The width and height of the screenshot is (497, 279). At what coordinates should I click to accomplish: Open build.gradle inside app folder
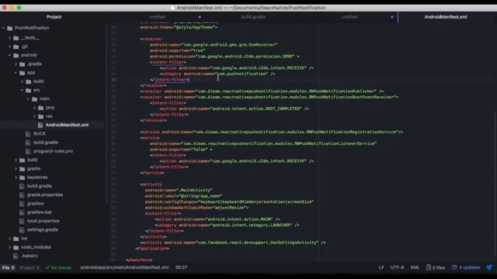point(46,143)
